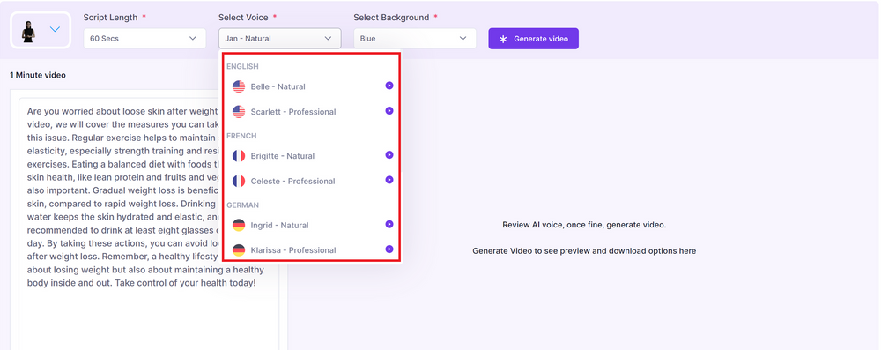Play preview of Ingrid Natural voice
Image resolution: width=881 pixels, height=350 pixels.
[x=389, y=224]
